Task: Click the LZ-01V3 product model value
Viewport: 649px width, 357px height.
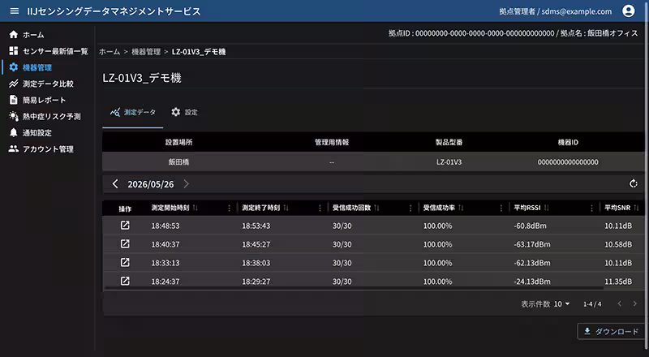Action: [x=449, y=162]
